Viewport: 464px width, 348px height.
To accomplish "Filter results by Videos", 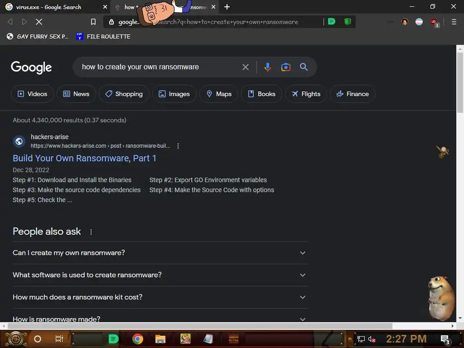I will pyautogui.click(x=32, y=94).
